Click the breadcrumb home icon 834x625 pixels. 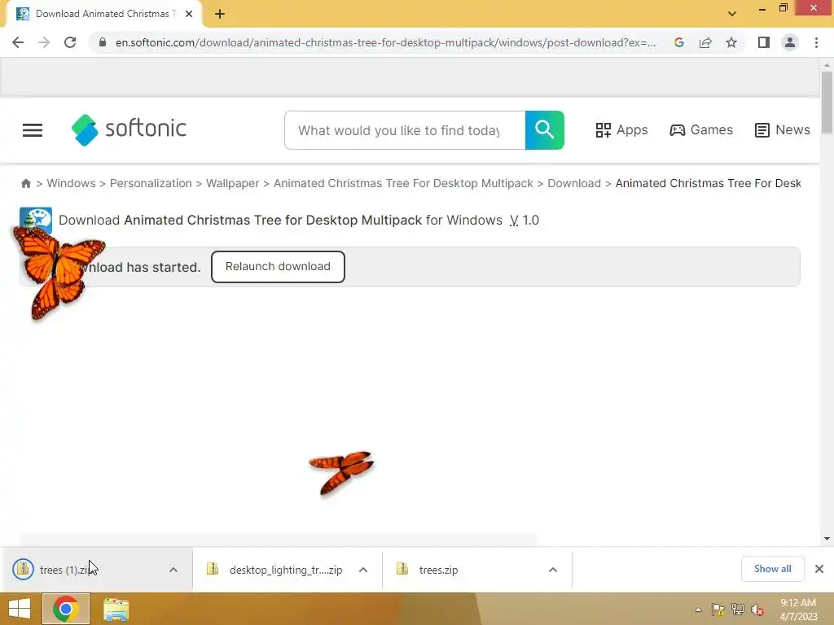[x=25, y=183]
